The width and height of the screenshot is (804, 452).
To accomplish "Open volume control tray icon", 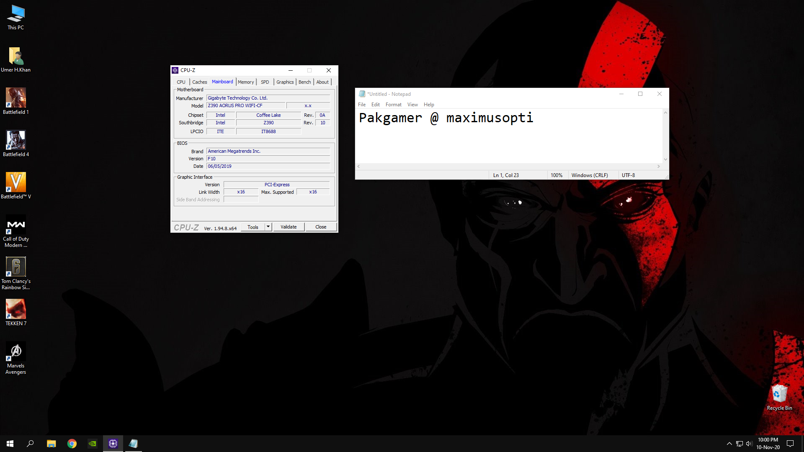I will tap(749, 444).
